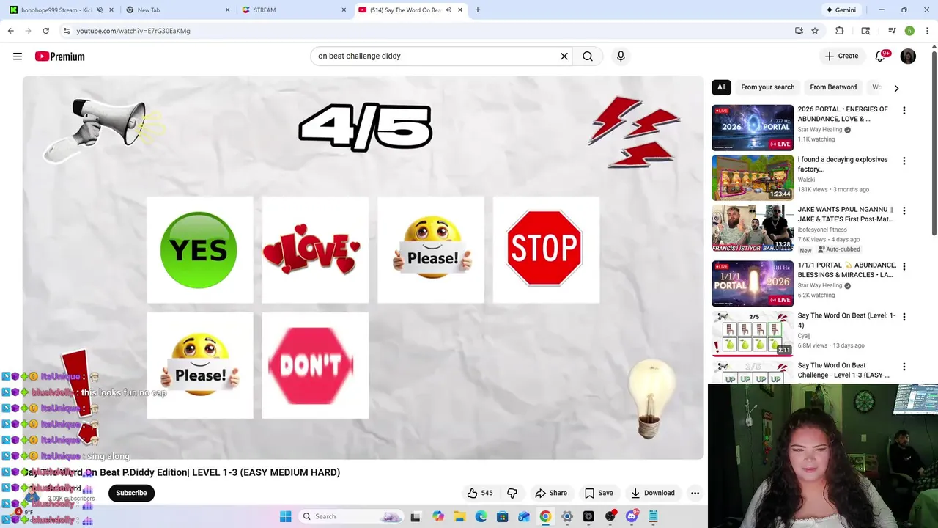
Task: Open Star Way Healing channel on 2026 PORTAL
Action: [x=820, y=130]
